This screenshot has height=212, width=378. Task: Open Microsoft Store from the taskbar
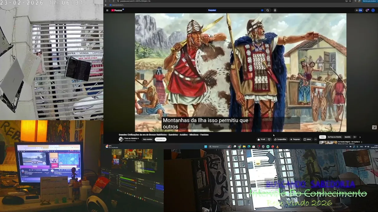[x=253, y=147]
